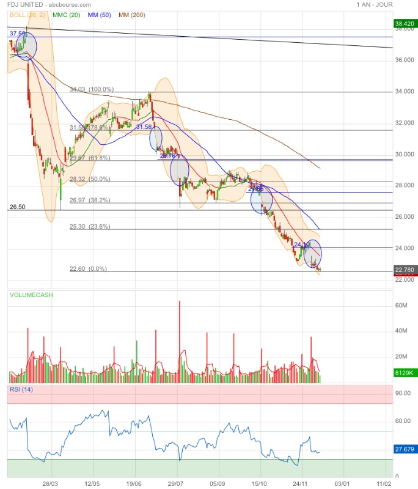
Task: Click the 15/10 date axis label
Action: click(x=259, y=483)
